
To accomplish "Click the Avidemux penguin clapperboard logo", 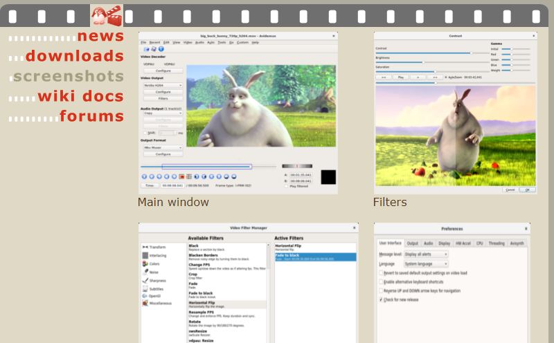I will [x=107, y=15].
